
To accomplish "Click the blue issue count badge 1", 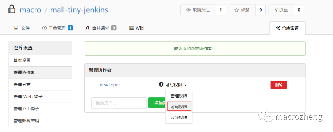I will tap(71, 28).
